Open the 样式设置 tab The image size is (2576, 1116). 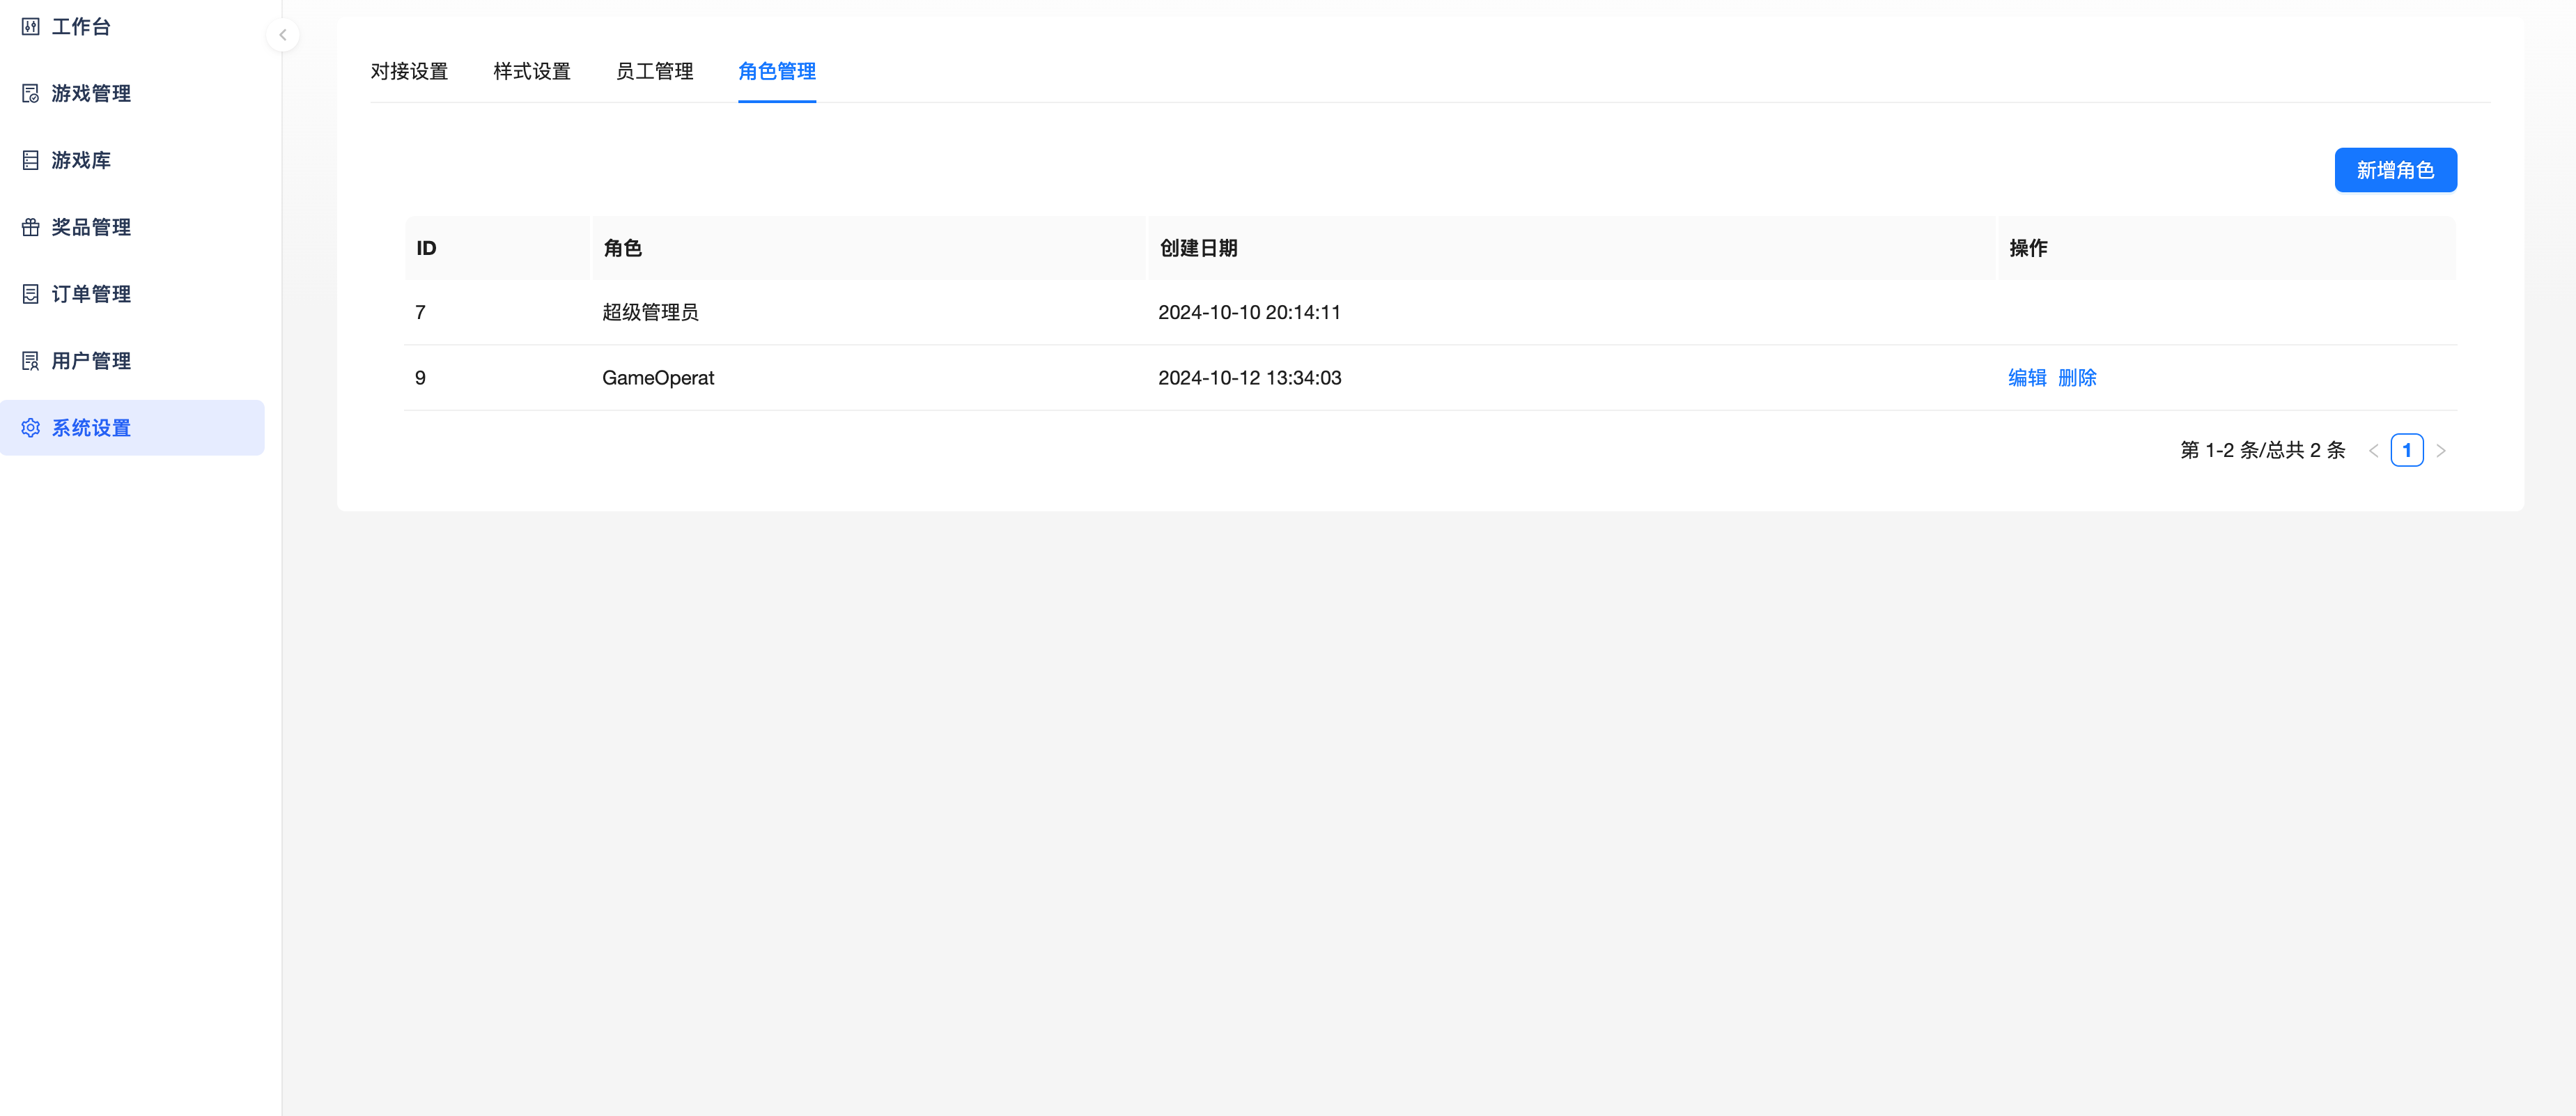pyautogui.click(x=531, y=71)
